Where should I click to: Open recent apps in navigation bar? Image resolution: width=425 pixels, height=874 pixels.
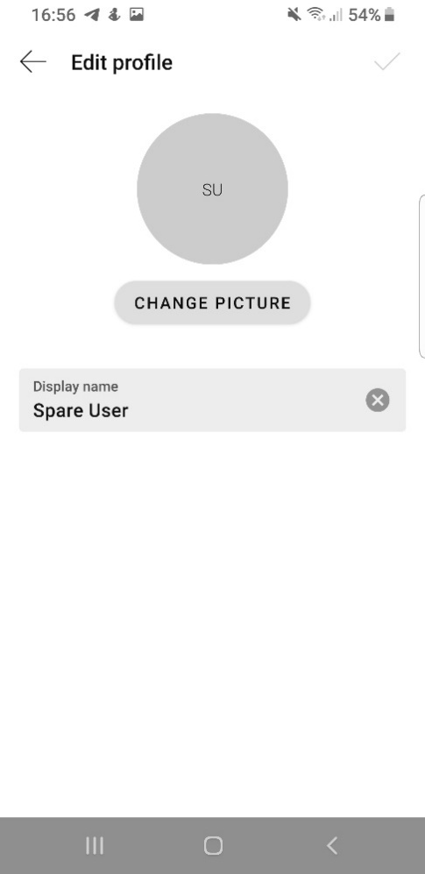pyautogui.click(x=95, y=846)
